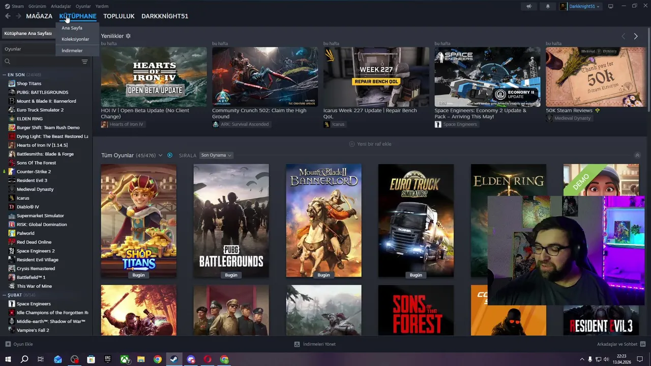
Task: Go forward with the right arrow
Action: tap(18, 16)
